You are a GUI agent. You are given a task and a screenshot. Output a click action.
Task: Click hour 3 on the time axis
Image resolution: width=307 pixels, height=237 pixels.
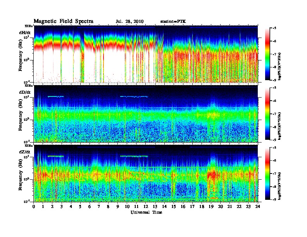point(62,206)
